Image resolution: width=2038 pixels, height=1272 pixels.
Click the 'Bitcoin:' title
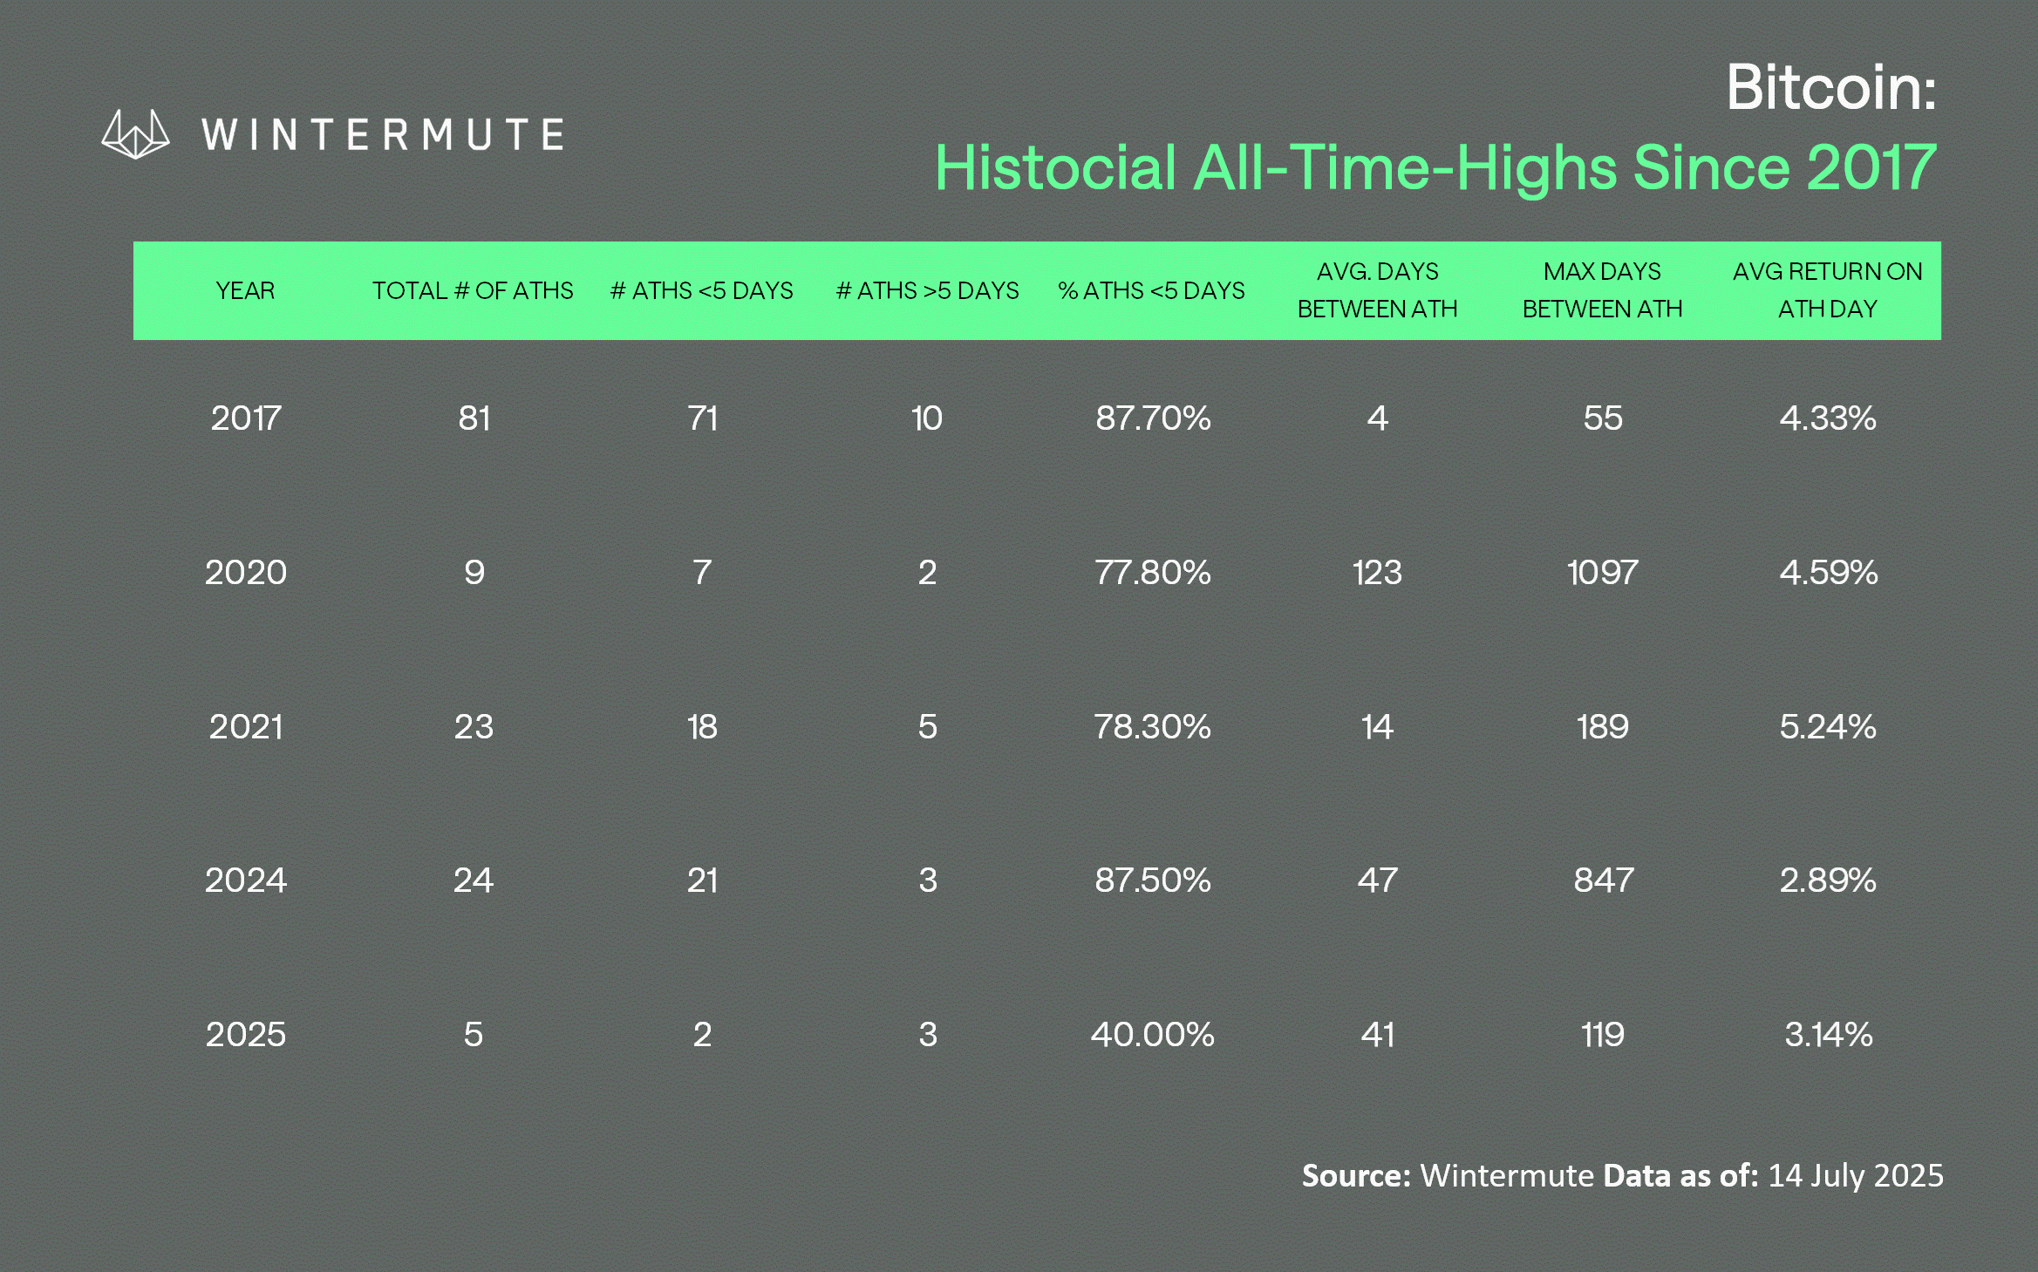(x=1831, y=88)
